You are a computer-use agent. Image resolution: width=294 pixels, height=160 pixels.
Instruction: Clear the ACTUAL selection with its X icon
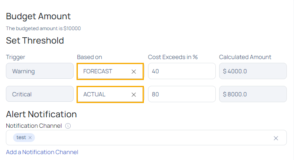point(134,95)
